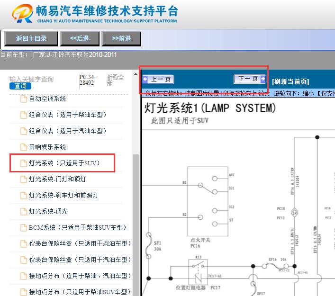Click the 点火开关 PC16 label in diagram

point(200,243)
